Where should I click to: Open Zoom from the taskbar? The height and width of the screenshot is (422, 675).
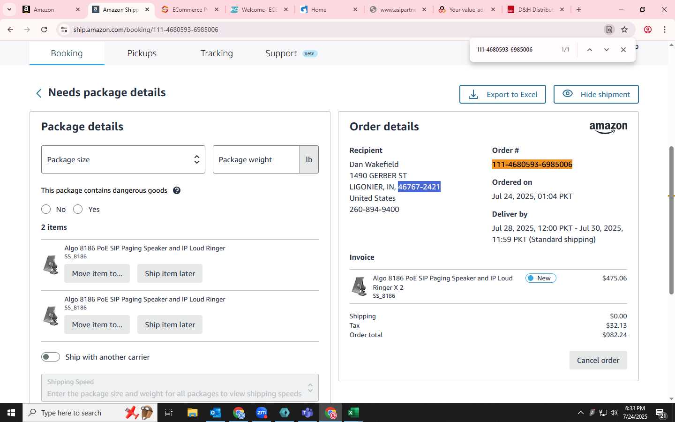(262, 413)
